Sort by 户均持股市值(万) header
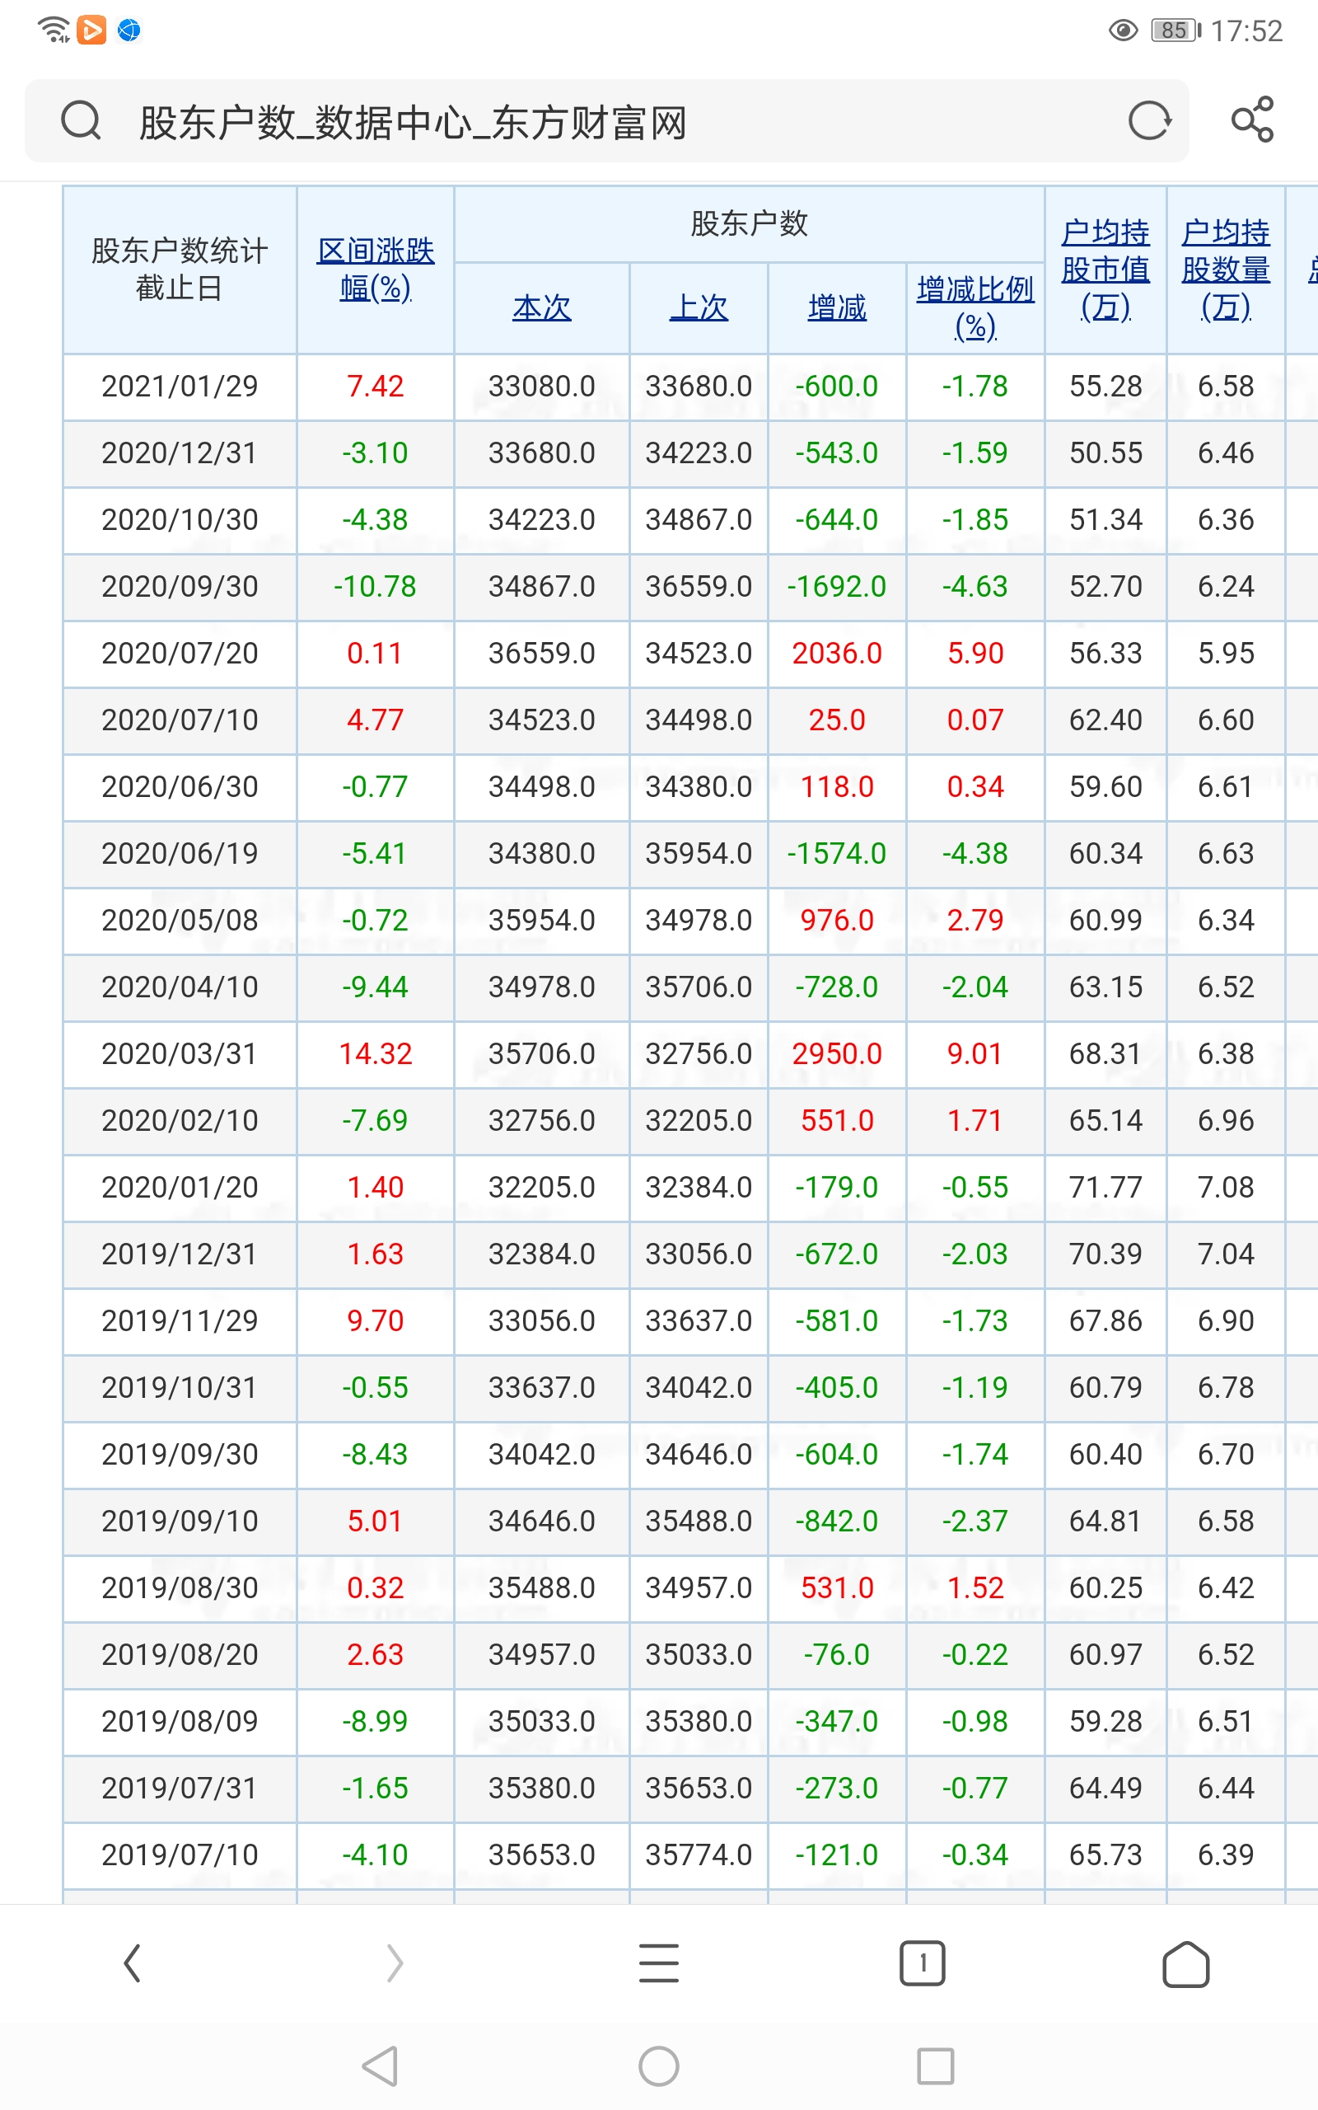This screenshot has width=1318, height=2110. pos(1105,270)
